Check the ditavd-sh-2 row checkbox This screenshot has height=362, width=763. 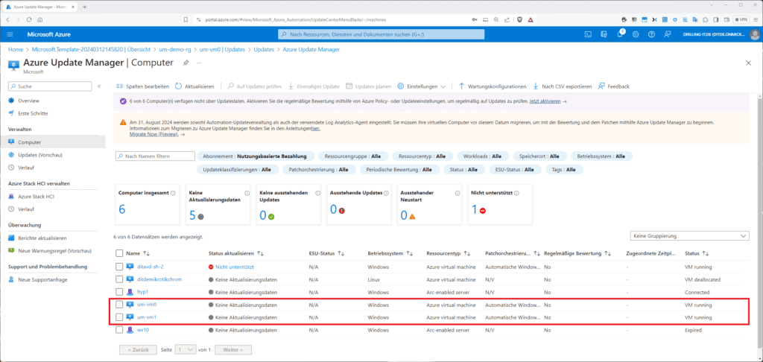coord(120,267)
